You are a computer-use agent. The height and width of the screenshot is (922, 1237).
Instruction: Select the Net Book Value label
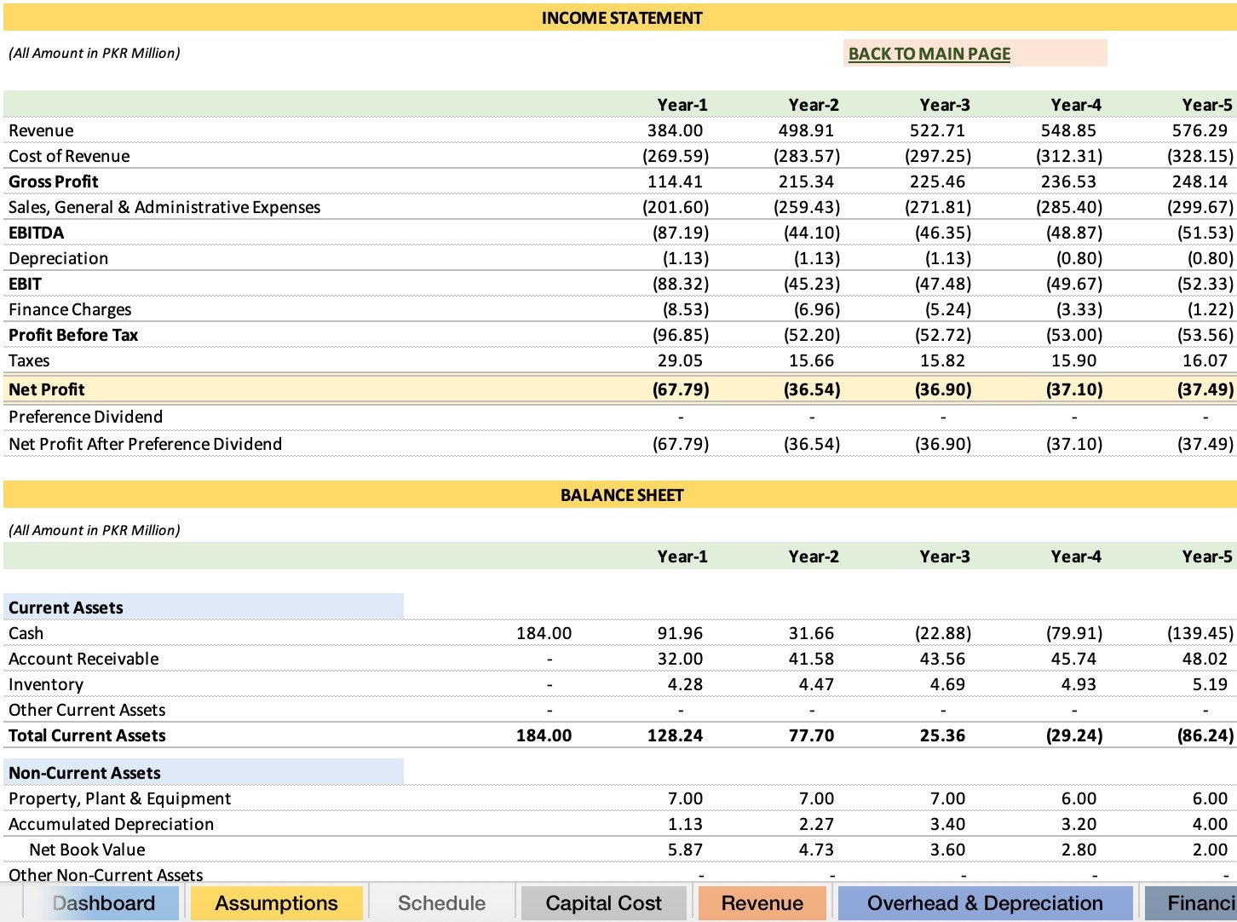click(87, 850)
